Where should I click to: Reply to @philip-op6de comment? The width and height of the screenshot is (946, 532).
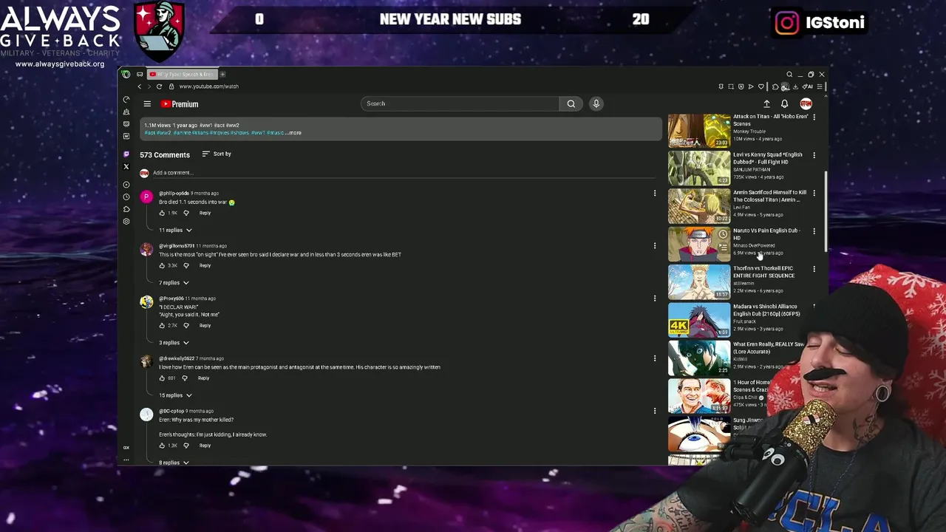[x=205, y=213]
